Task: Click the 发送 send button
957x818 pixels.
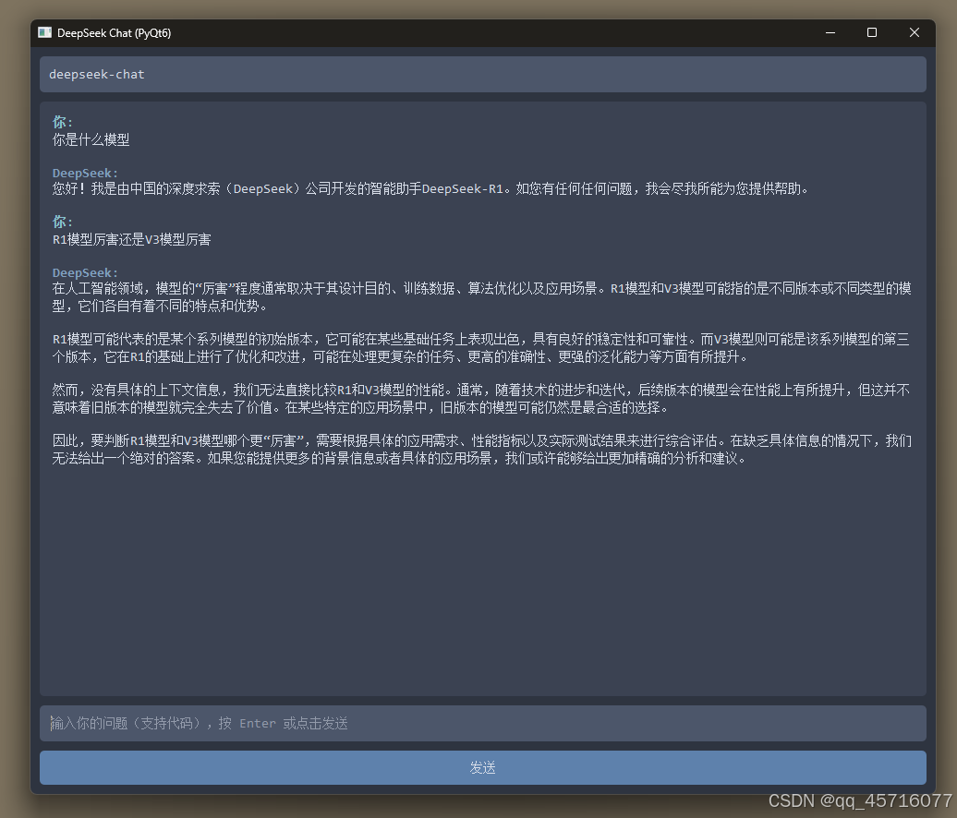Action: pyautogui.click(x=483, y=767)
